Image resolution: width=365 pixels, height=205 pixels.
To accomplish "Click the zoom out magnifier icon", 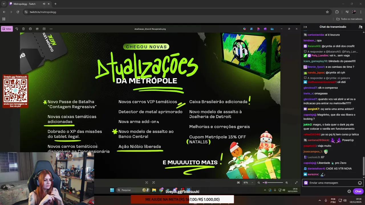I will click(259, 183).
